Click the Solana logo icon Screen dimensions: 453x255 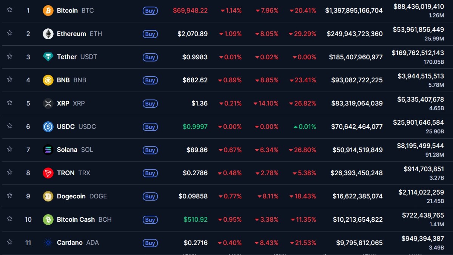pos(48,150)
